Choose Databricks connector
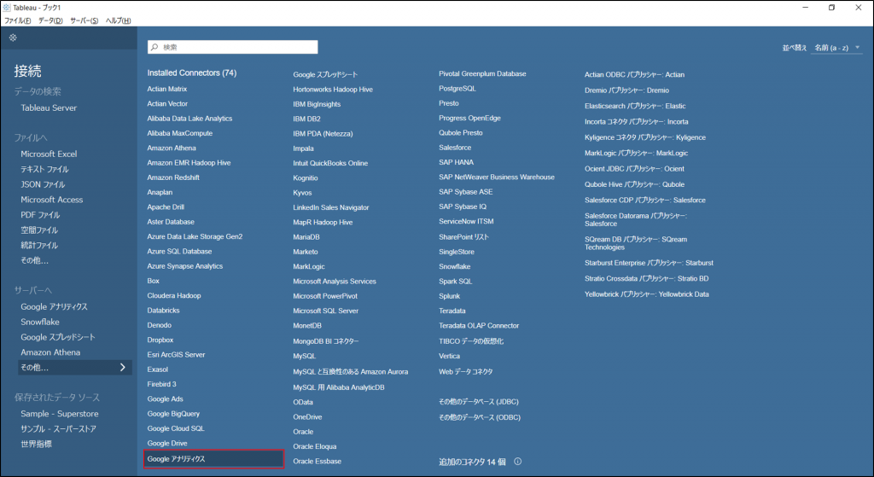Screen dimensions: 874x477 coord(163,311)
